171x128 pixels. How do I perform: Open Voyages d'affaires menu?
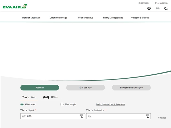(140, 18)
